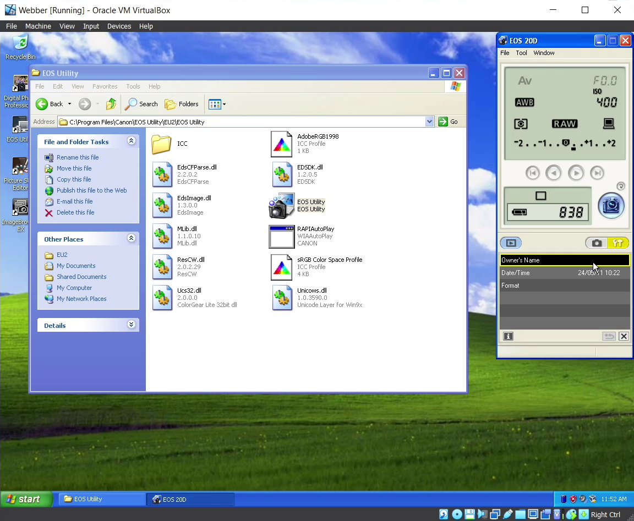Collapse the File and Folder Tasks section
Image resolution: width=634 pixels, height=521 pixels.
click(131, 141)
